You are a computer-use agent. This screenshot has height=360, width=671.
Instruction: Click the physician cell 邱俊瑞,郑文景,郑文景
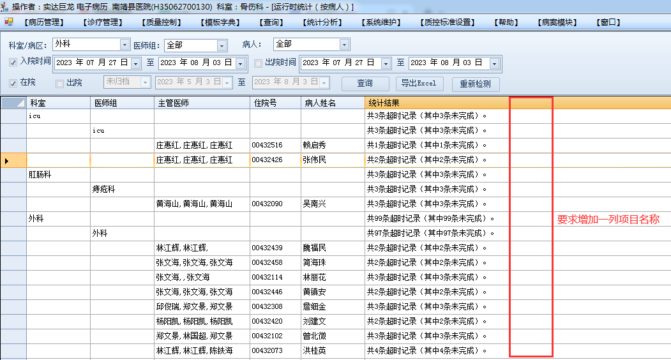(202, 306)
